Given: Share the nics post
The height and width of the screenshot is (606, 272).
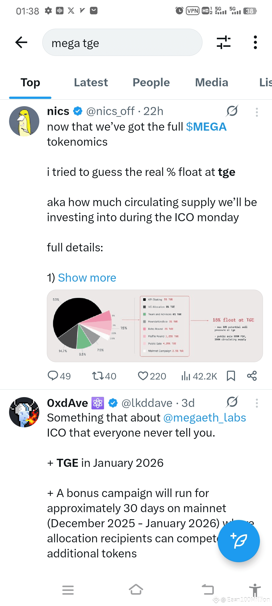Looking at the screenshot, I should (252, 376).
